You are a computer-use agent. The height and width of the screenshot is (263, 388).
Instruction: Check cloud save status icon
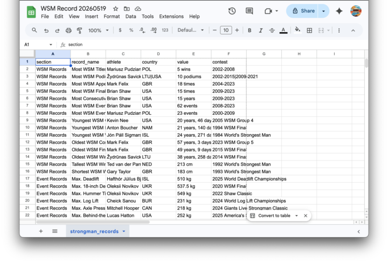138,9
